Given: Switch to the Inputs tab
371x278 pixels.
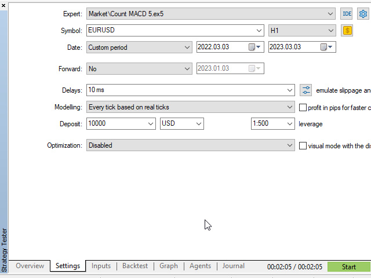Looking at the screenshot, I should click(101, 266).
